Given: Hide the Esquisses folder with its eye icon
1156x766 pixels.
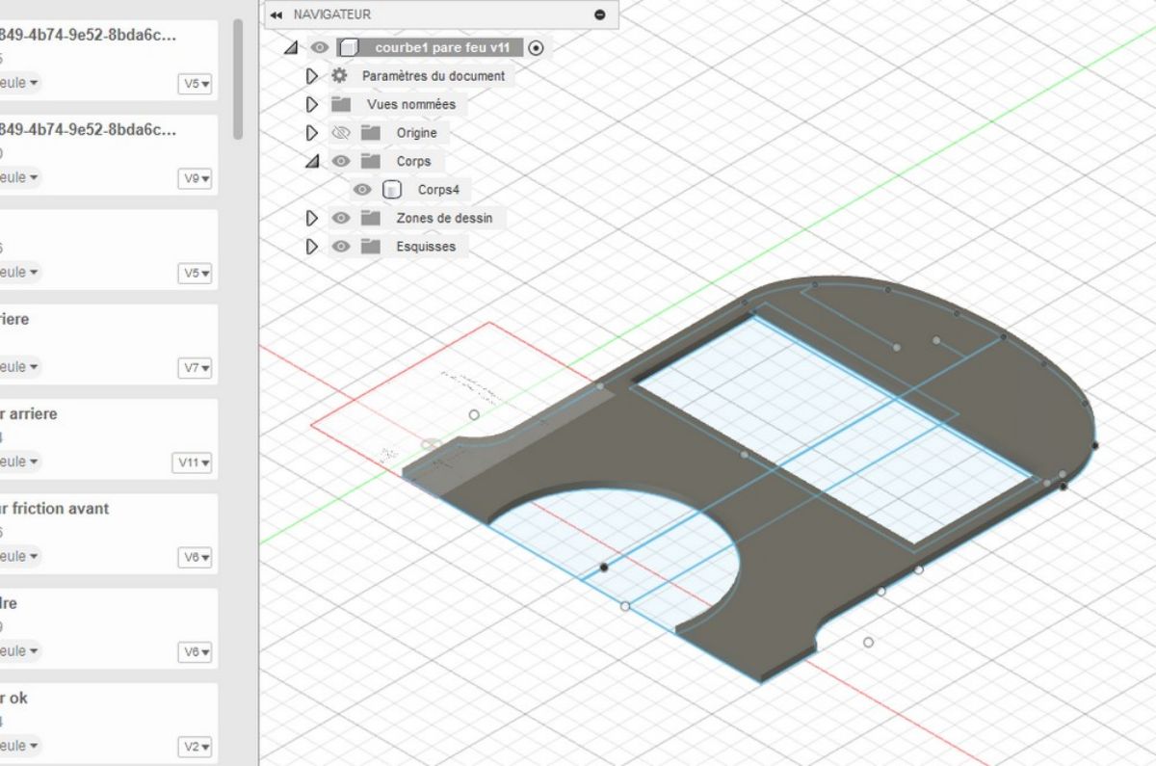Looking at the screenshot, I should [341, 247].
